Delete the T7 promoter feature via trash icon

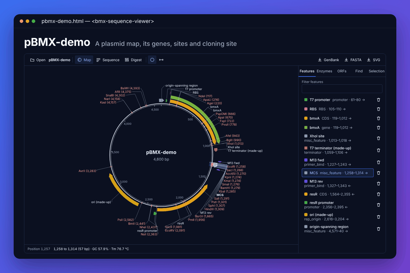[x=379, y=100]
